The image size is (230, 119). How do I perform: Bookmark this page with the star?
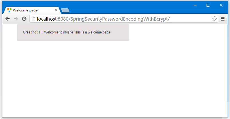coord(214,19)
